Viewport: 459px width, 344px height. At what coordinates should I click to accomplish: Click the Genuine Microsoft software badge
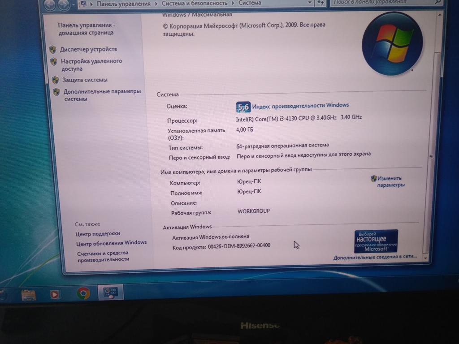376,241
